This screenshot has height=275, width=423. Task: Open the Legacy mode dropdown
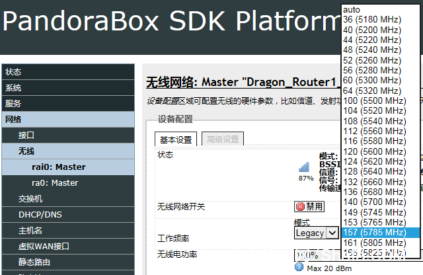316,233
